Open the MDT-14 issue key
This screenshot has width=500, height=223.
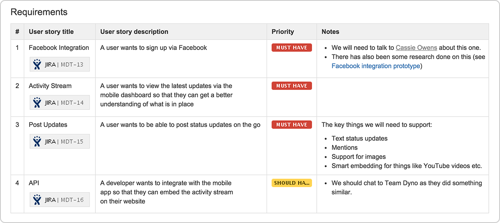point(72,103)
